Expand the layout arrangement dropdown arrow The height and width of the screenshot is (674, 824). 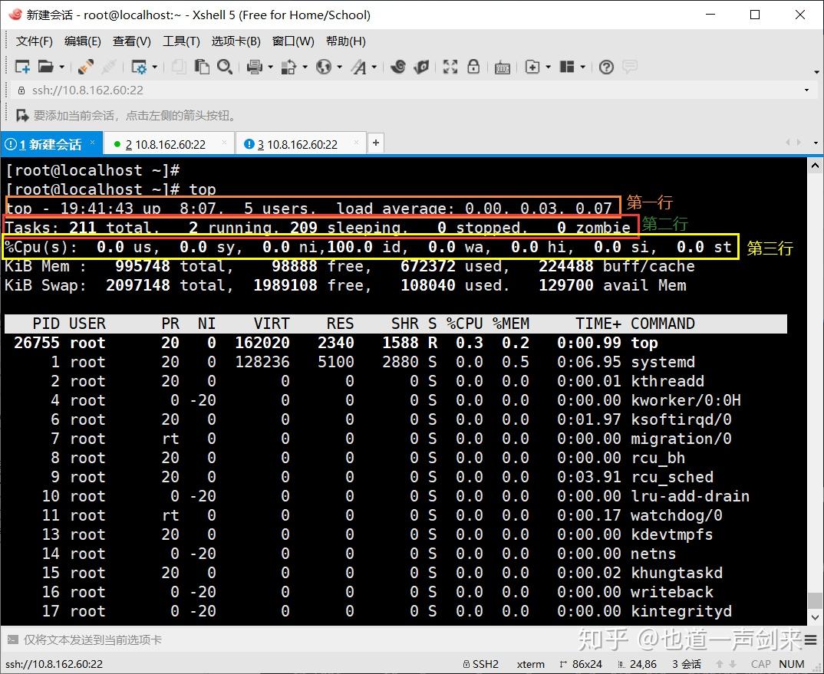click(x=585, y=67)
